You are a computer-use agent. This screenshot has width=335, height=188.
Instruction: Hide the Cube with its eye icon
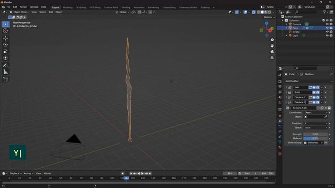click(327, 28)
